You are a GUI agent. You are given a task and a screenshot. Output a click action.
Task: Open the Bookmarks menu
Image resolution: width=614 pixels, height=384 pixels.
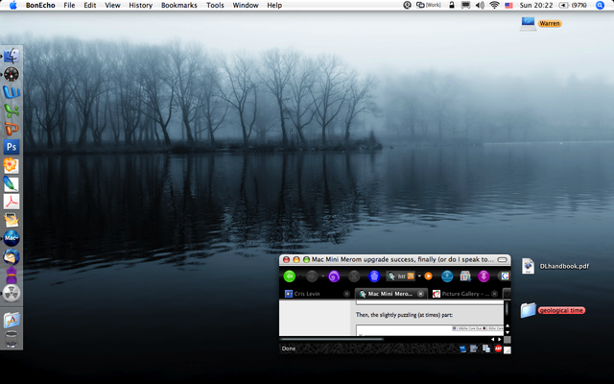click(179, 6)
